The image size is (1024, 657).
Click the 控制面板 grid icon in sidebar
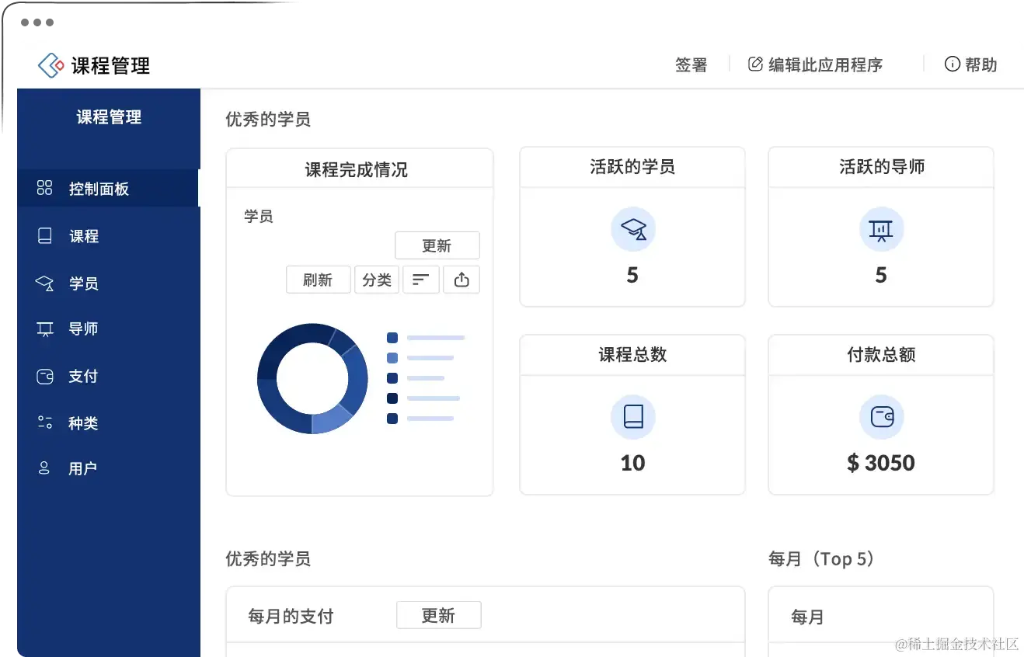click(45, 188)
